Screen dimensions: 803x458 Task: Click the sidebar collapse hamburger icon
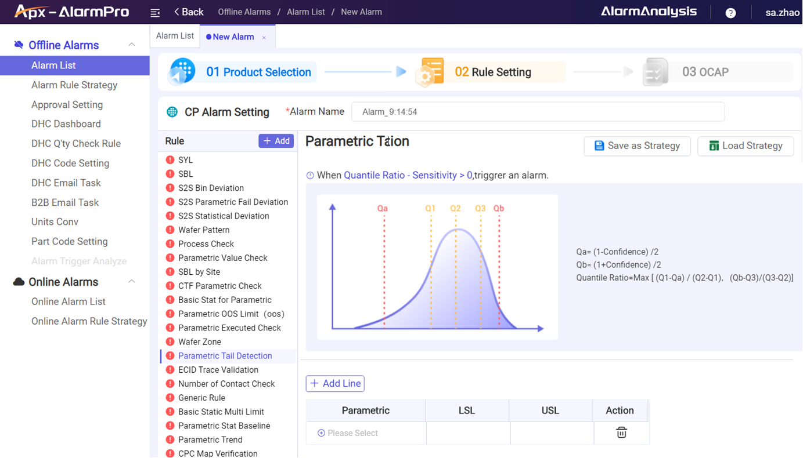[x=155, y=12]
